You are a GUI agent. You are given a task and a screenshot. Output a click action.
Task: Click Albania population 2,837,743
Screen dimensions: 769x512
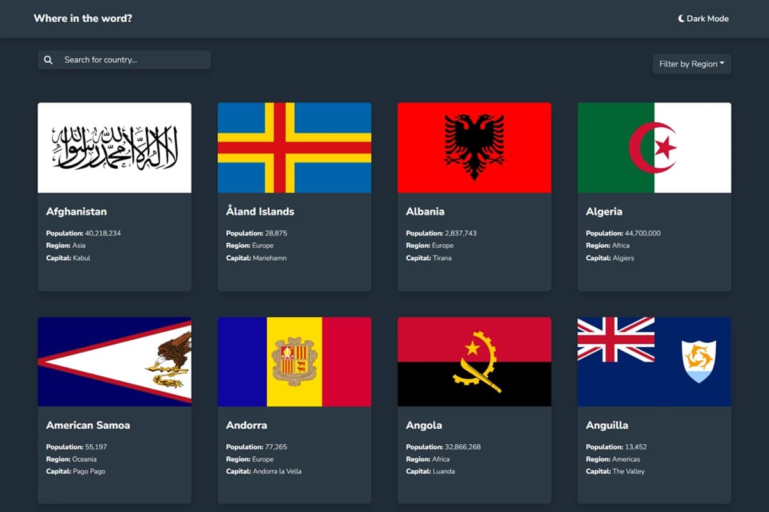click(x=441, y=234)
